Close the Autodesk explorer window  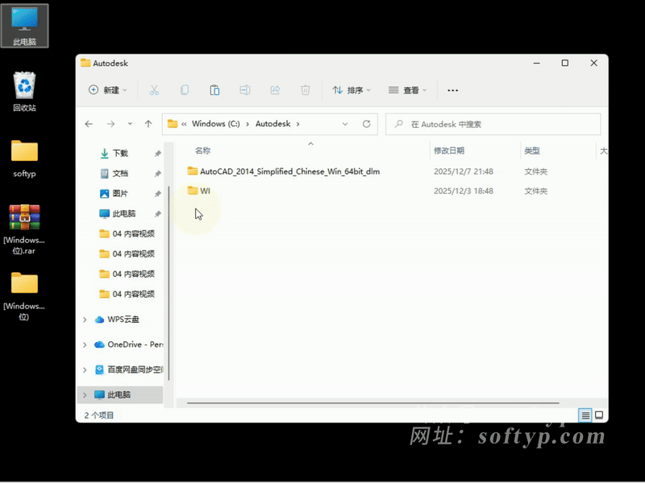(594, 63)
